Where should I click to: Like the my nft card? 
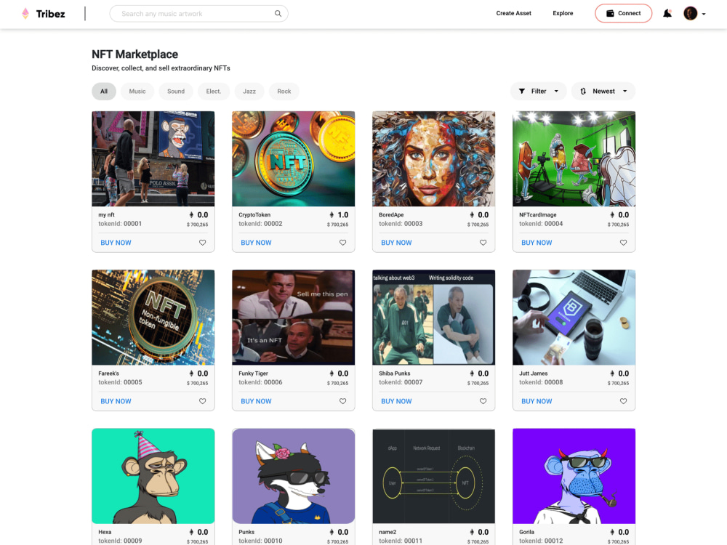(203, 243)
